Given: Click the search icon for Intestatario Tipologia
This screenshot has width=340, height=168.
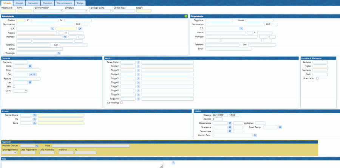Looking at the screenshot, I should pyautogui.click(x=59, y=53).
